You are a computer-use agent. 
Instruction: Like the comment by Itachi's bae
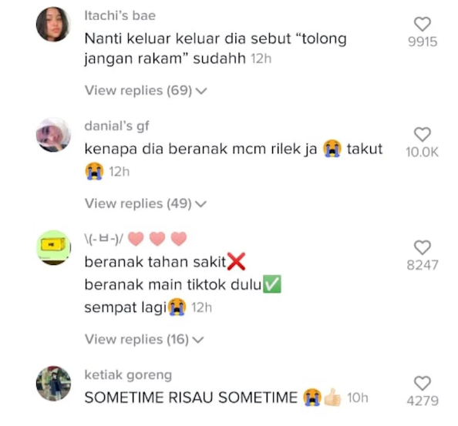pyautogui.click(x=423, y=24)
